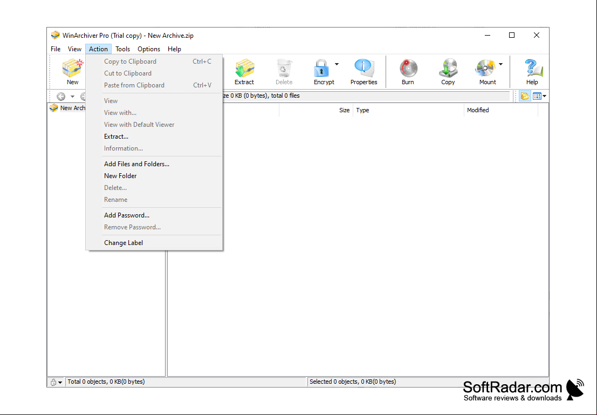597x415 pixels.
Task: Click the WinArchiver title bar app icon
Action: point(56,35)
